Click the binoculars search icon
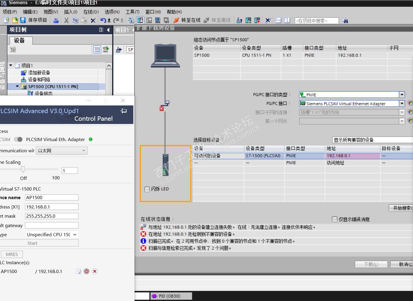Viewport: 413px width, 301px height. click(x=345, y=20)
